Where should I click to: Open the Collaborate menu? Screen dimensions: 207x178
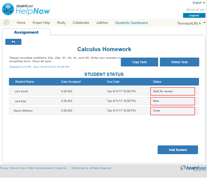coord(81,23)
